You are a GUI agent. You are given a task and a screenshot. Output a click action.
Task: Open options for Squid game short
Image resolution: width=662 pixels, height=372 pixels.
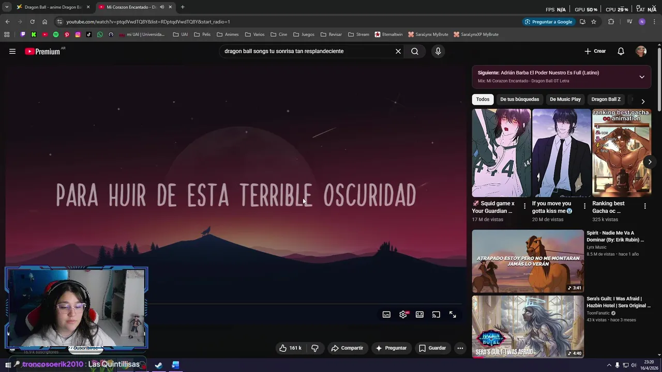tap(524, 206)
